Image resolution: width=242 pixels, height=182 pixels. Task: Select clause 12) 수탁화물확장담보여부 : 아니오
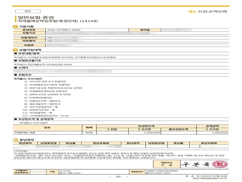coord(46,116)
